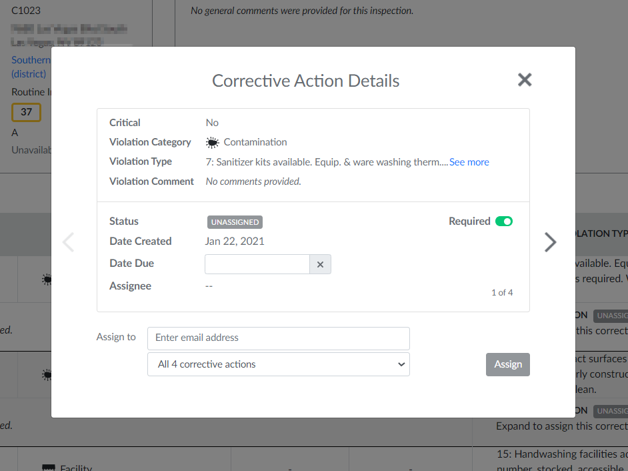Focus the Enter email address field
Viewport: 628px width, 471px height.
278,338
